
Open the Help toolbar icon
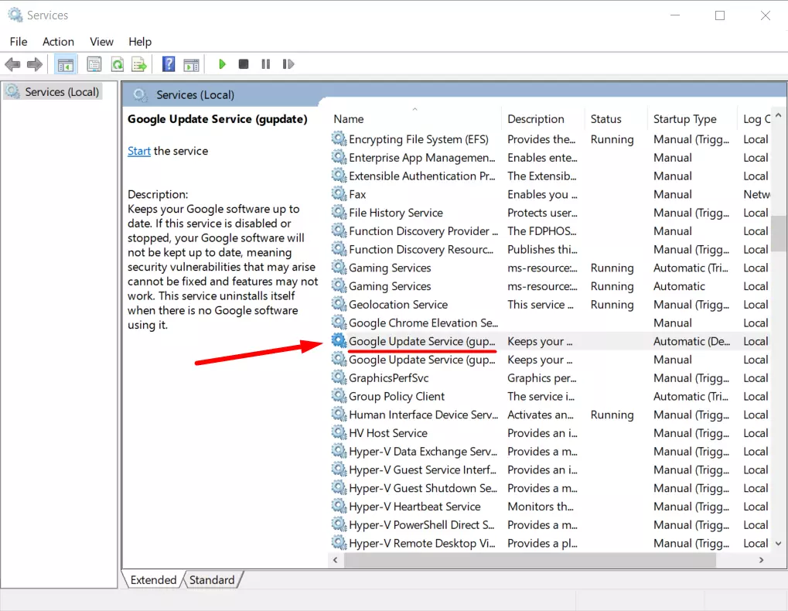(x=169, y=64)
